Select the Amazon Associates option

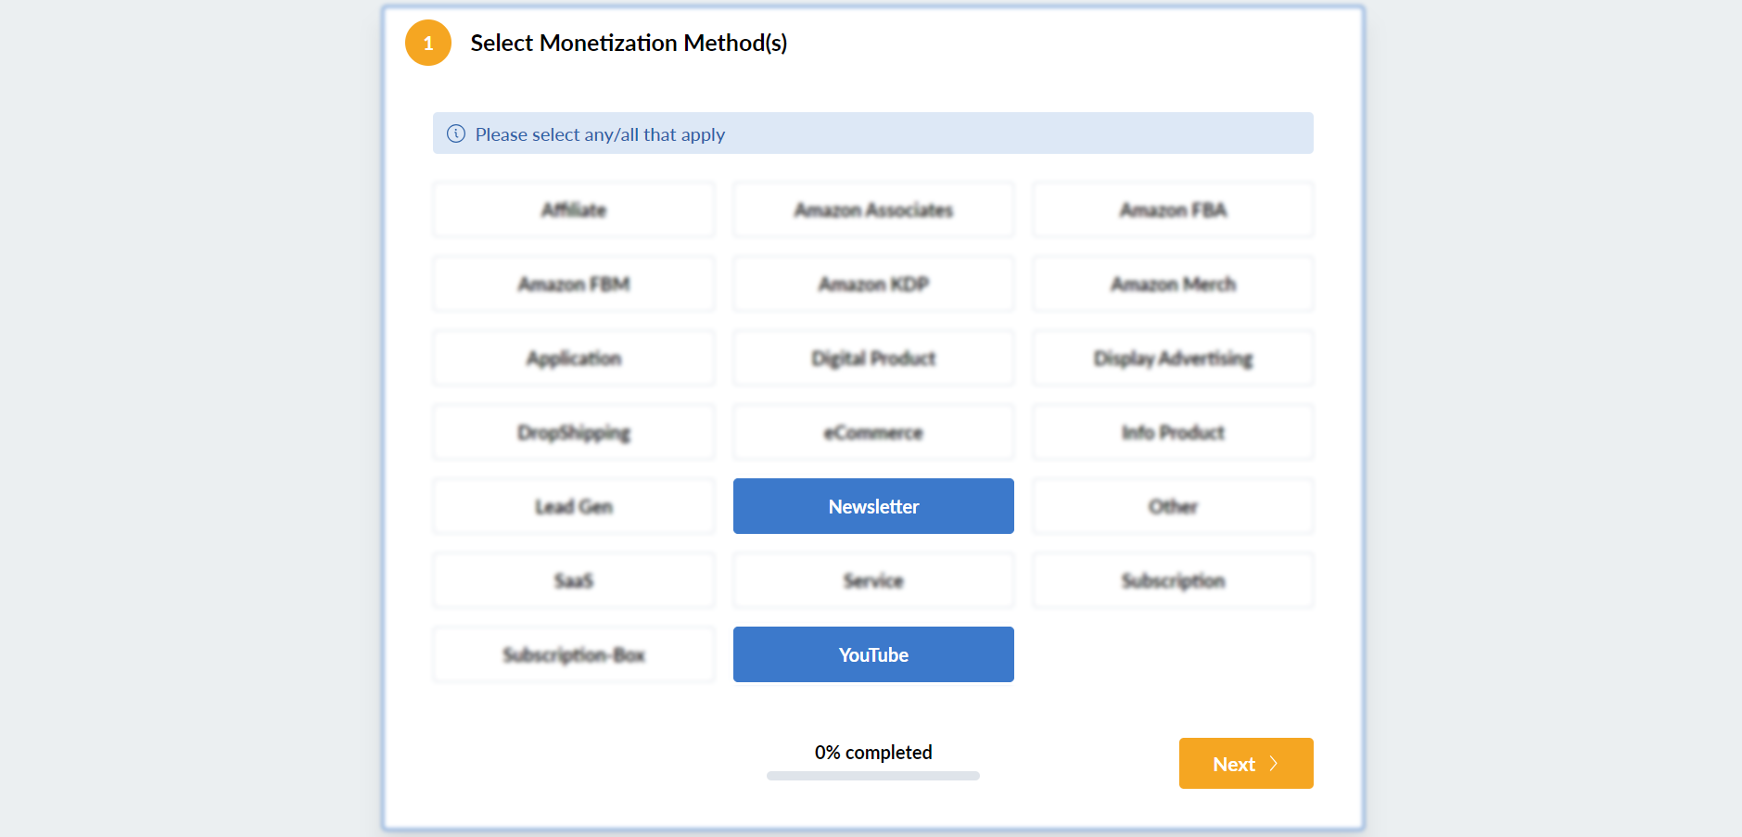[873, 209]
